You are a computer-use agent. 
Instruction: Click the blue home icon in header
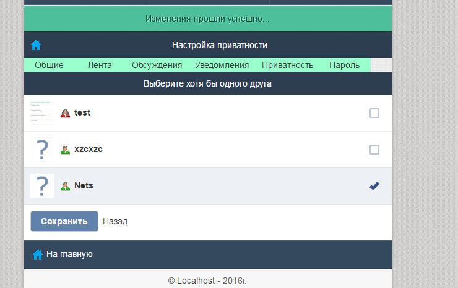36,45
